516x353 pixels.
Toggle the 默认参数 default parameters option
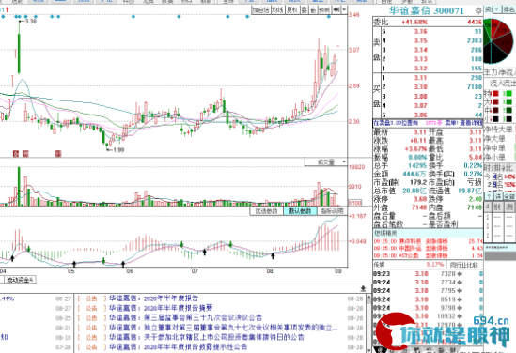pyautogui.click(x=300, y=211)
